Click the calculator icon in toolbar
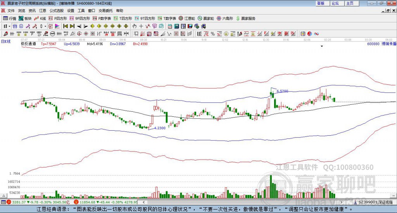 176,26
